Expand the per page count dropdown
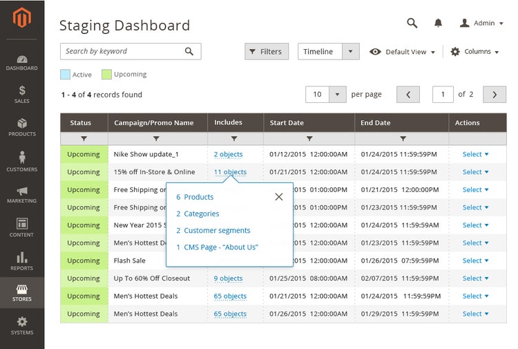Image resolution: width=518 pixels, height=349 pixels. pos(337,95)
